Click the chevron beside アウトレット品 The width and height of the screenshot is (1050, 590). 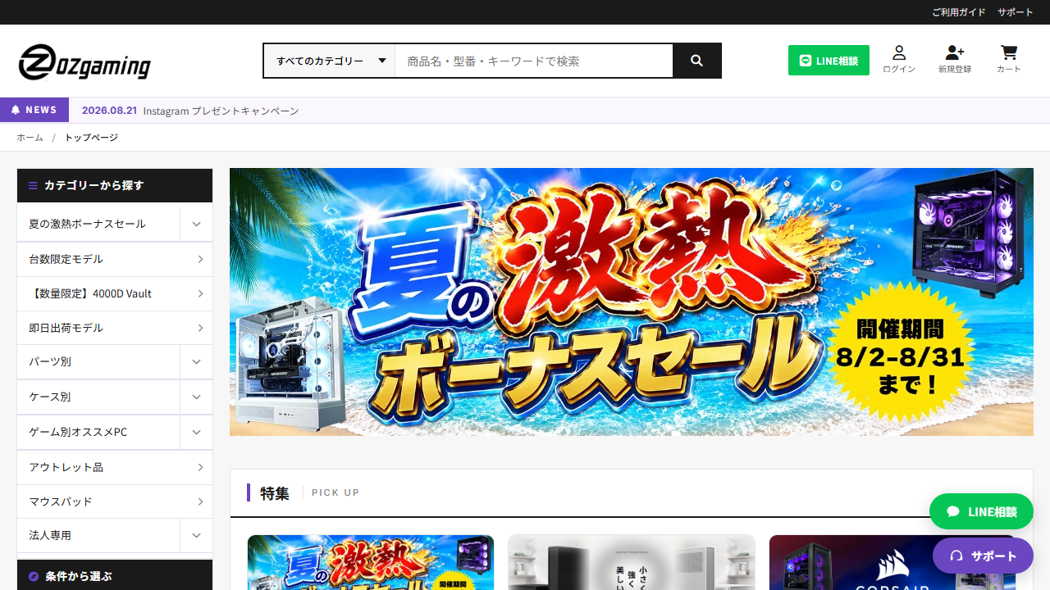pyautogui.click(x=201, y=467)
